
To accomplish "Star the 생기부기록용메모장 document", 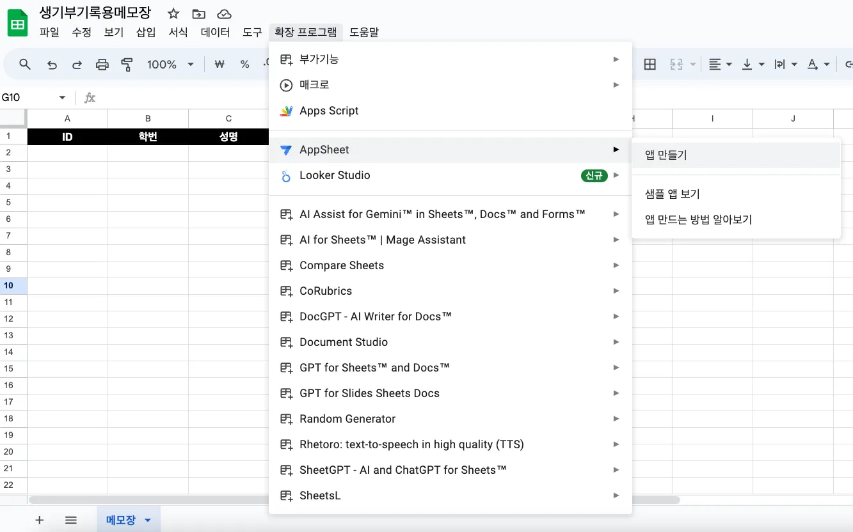I will click(x=173, y=13).
